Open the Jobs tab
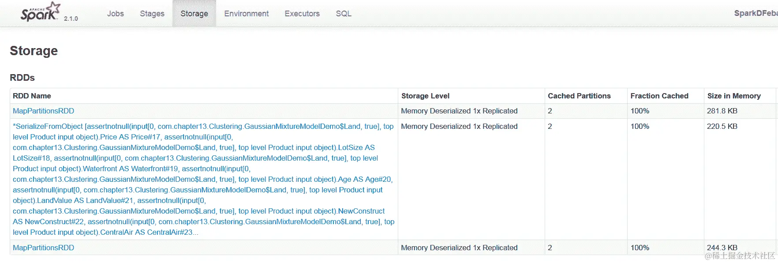Image resolution: width=778 pixels, height=263 pixels. click(115, 14)
